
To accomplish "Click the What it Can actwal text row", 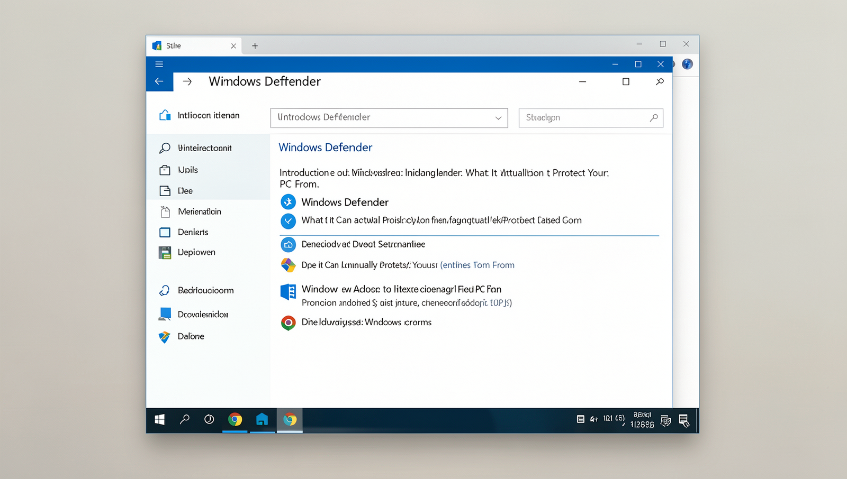I will [x=441, y=220].
